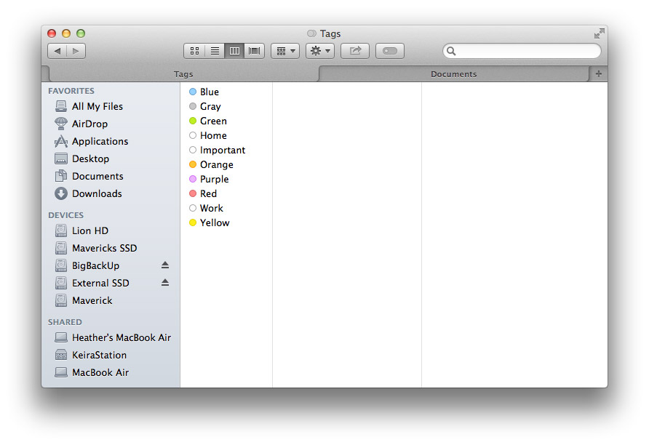Click the Edit Tags toolbar button
Image resolution: width=649 pixels, height=445 pixels.
point(390,51)
